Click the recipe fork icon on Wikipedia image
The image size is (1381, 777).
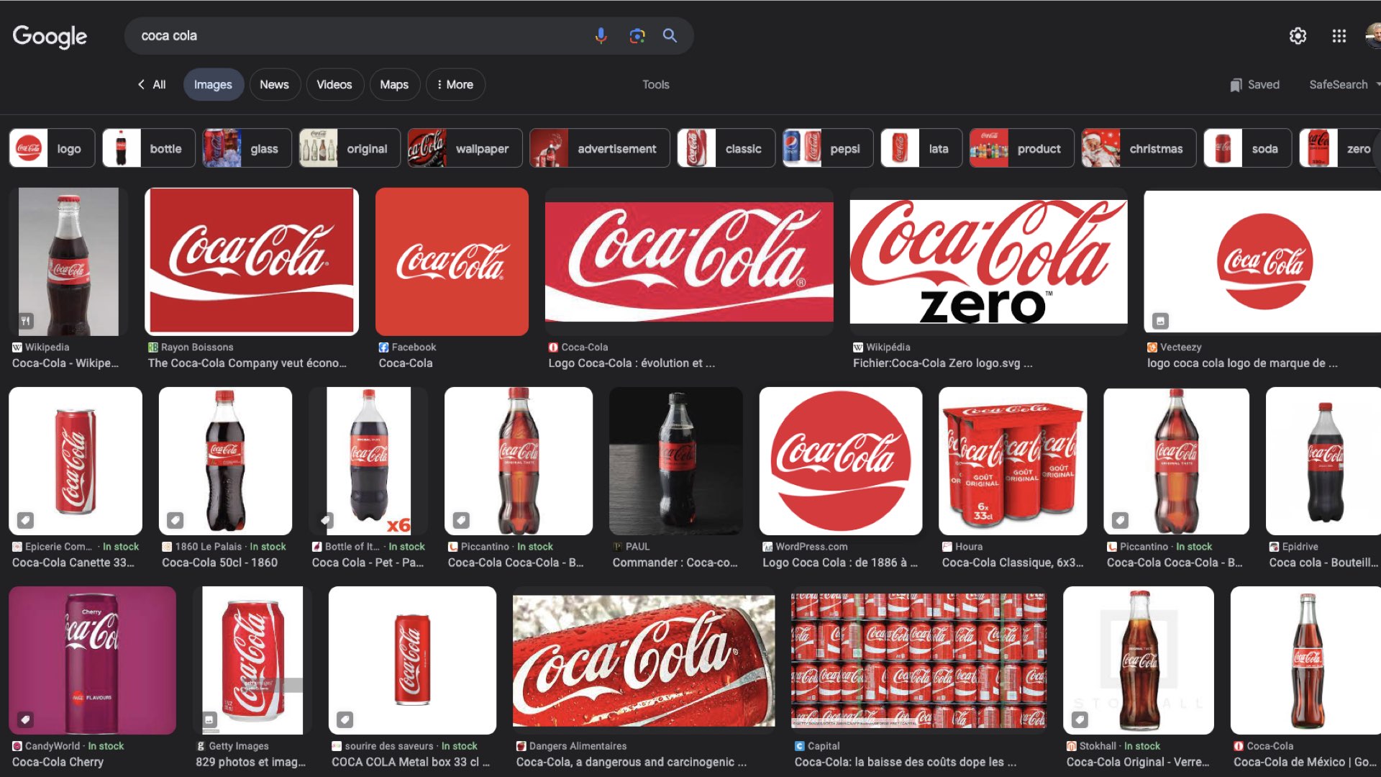point(25,321)
